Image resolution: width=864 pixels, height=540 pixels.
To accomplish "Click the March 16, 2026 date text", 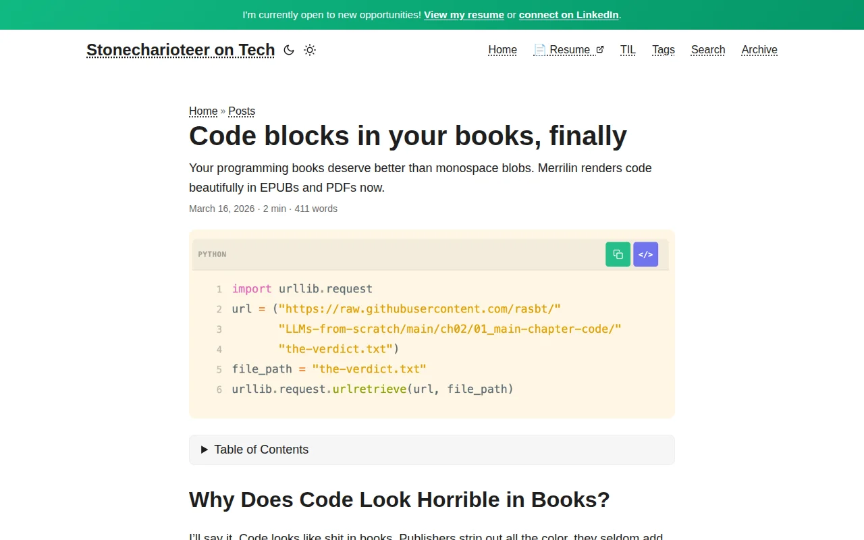I will (222, 209).
